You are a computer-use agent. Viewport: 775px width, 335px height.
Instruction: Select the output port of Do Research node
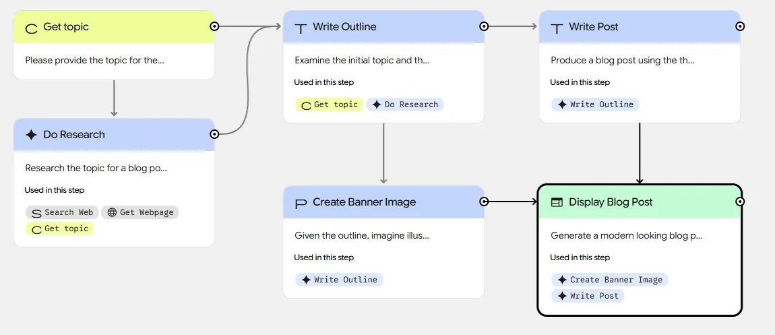pos(214,134)
